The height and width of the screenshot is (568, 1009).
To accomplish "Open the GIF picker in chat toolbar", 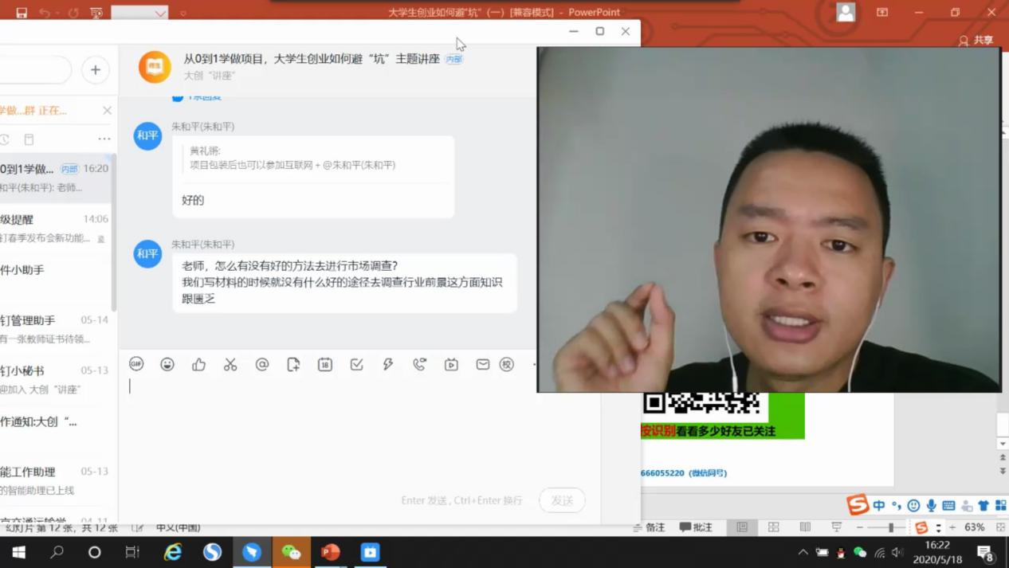I will (x=136, y=364).
